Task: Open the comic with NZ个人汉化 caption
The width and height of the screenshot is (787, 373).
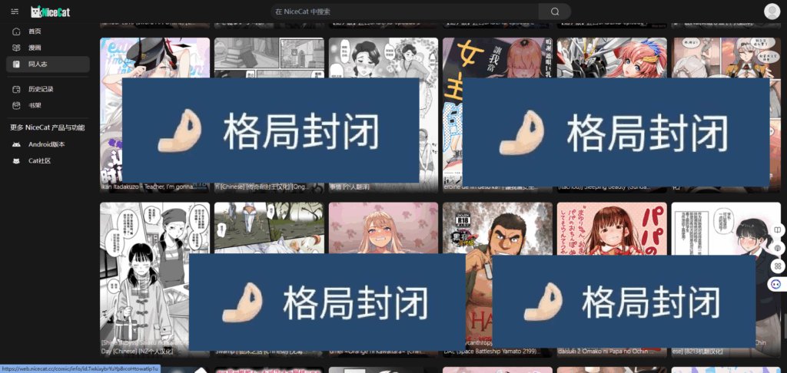Action: click(x=154, y=279)
